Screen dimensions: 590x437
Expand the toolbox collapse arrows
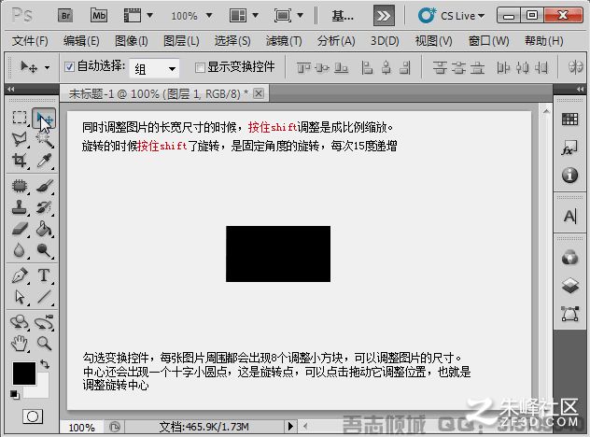pyautogui.click(x=11, y=90)
